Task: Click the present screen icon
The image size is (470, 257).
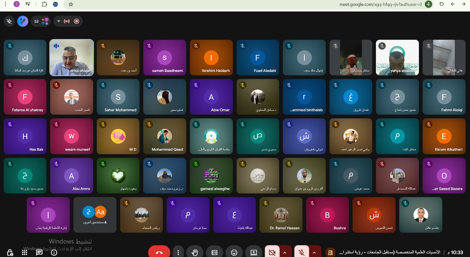Action: [x=254, y=252]
